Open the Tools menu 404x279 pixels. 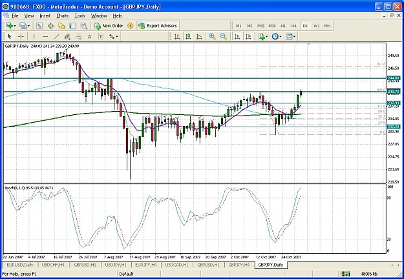(80, 15)
